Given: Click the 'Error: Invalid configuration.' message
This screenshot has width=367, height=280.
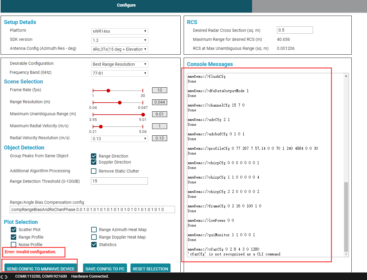Looking at the screenshot, I should tap(30, 252).
